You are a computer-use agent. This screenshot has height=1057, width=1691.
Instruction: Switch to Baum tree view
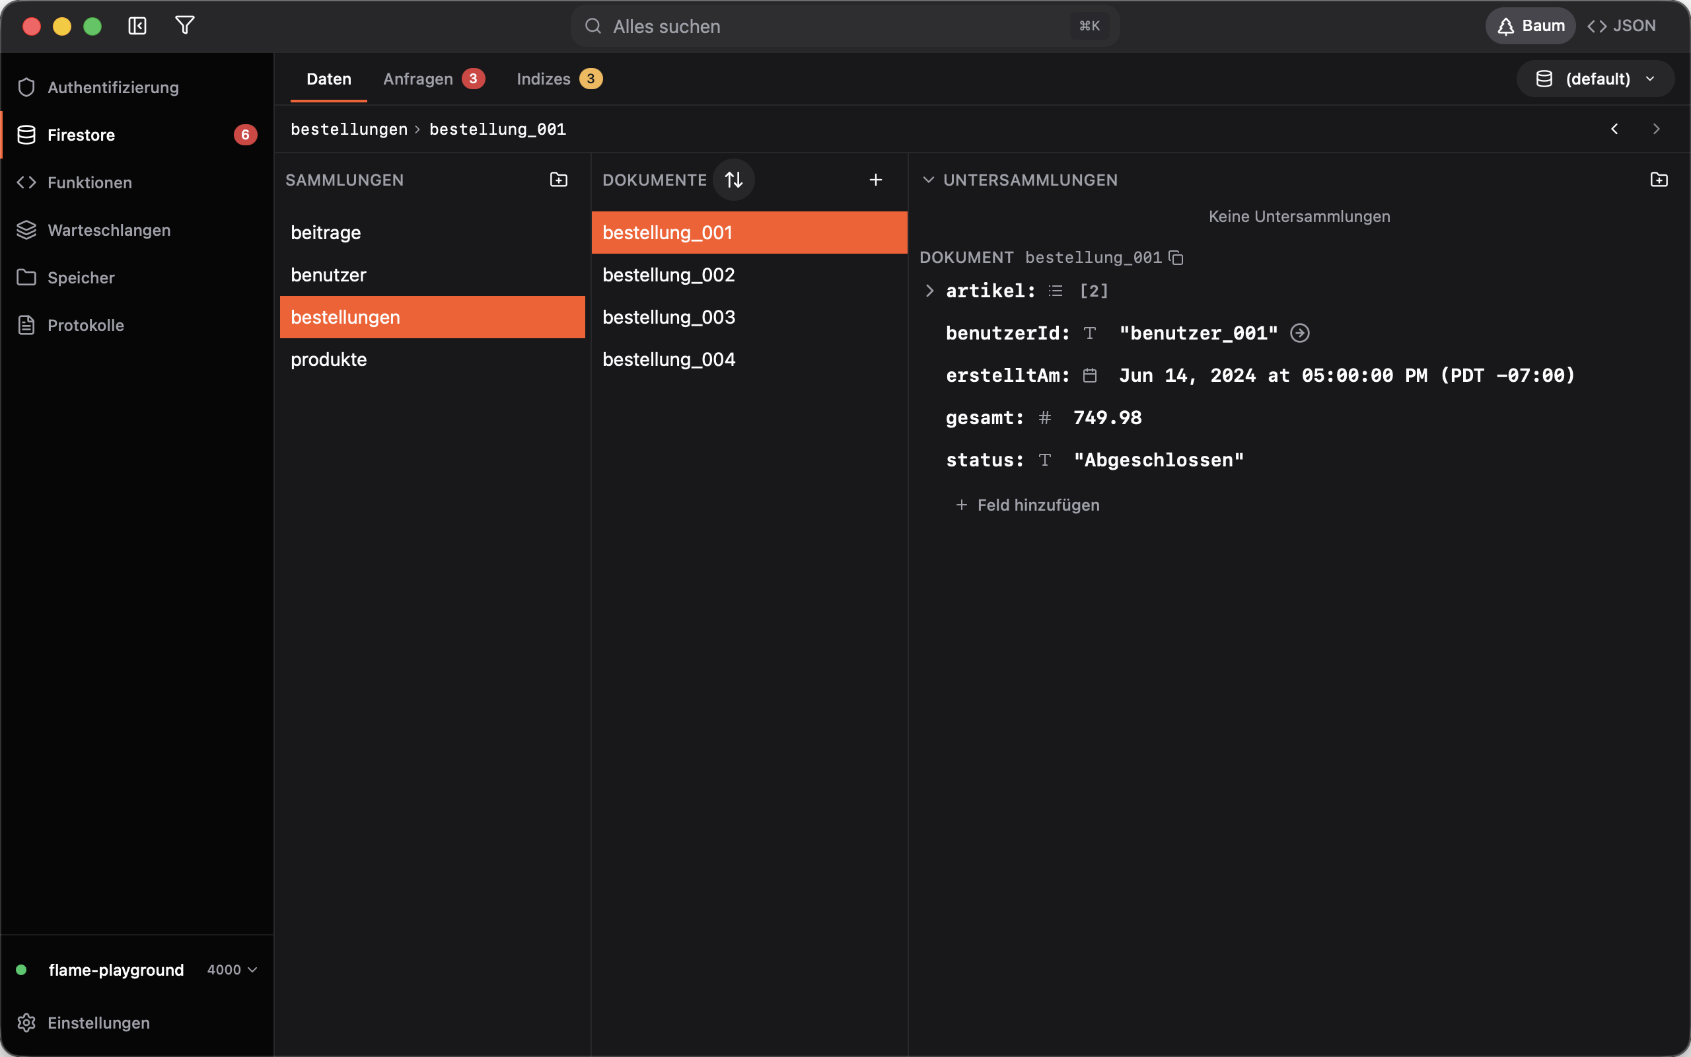(x=1530, y=26)
